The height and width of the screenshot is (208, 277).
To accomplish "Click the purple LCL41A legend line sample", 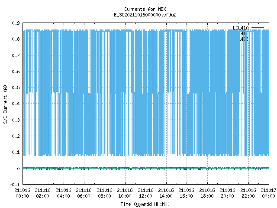I will pyautogui.click(x=258, y=28).
